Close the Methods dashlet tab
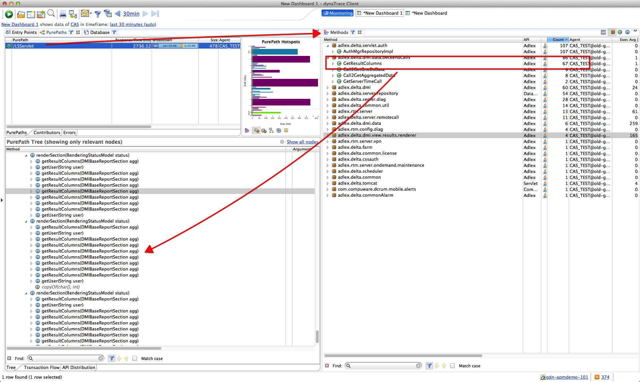 [x=360, y=32]
